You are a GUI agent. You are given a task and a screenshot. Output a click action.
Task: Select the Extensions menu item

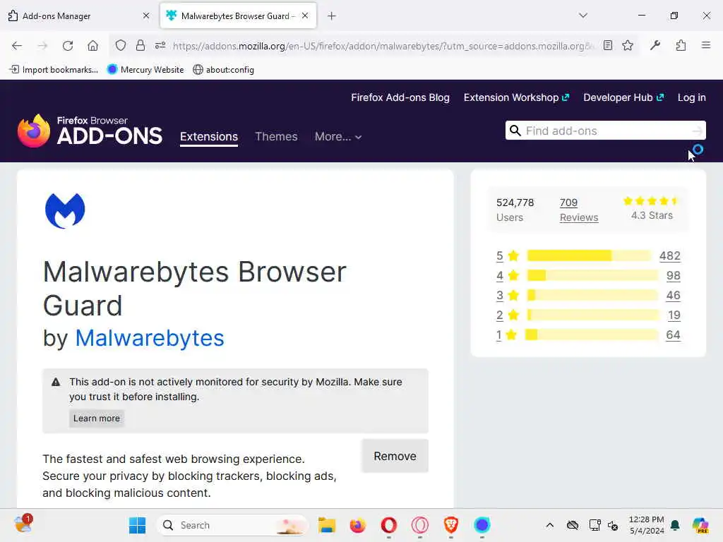coord(209,137)
